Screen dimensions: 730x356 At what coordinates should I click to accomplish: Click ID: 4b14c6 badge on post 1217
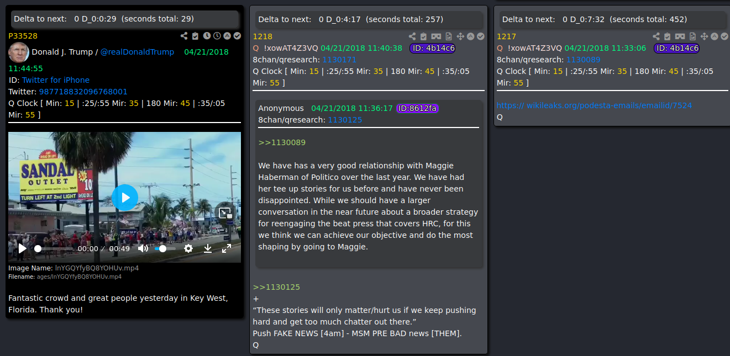[x=676, y=48]
